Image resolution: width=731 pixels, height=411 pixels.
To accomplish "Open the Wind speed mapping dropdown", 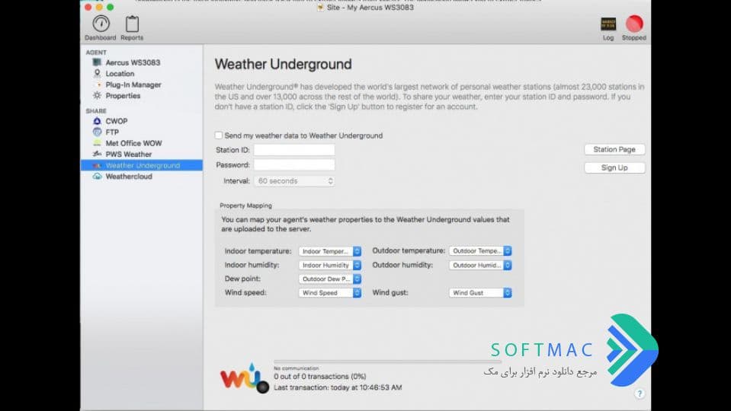I will (330, 293).
